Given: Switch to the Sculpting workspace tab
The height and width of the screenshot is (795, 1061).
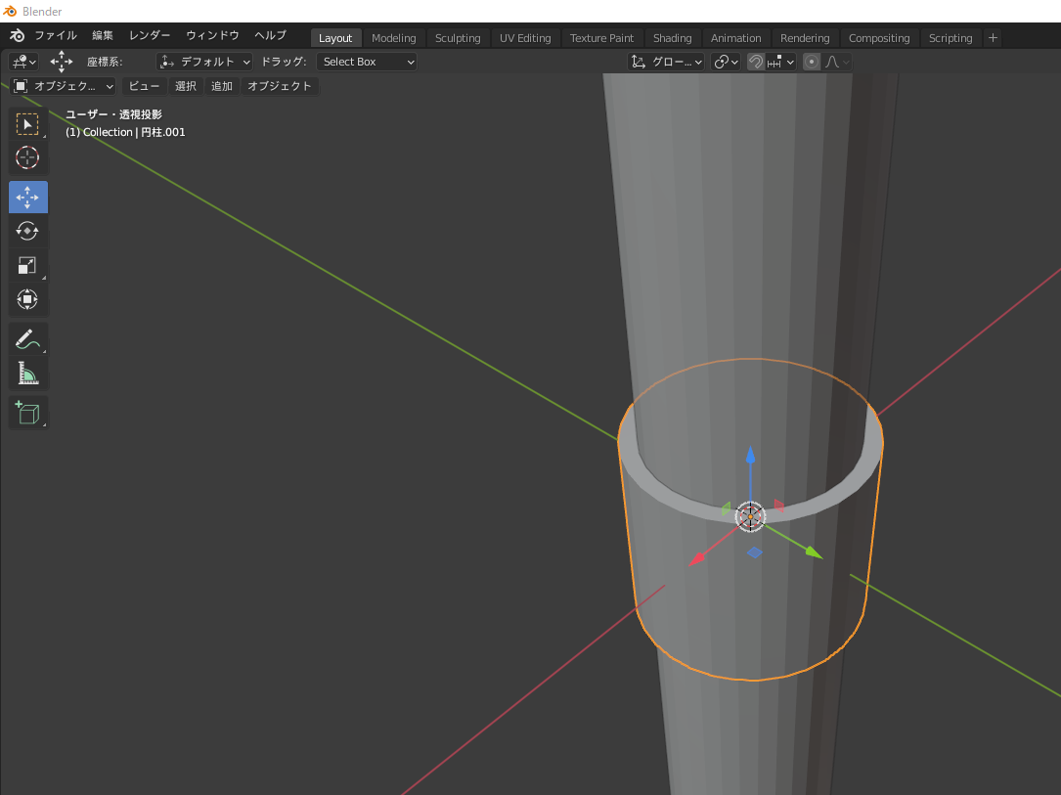Looking at the screenshot, I should 458,38.
